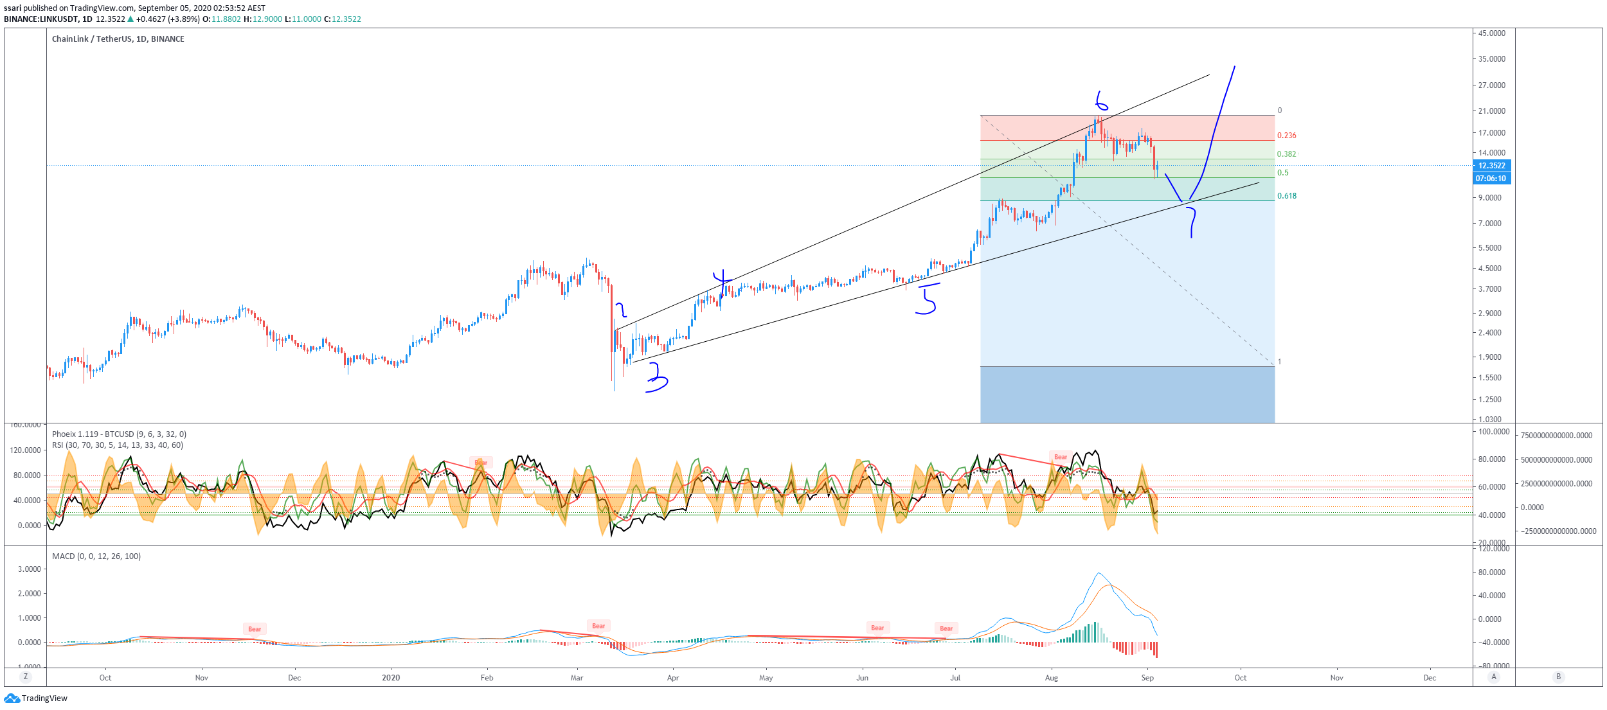Click the Bear tag near Feb in RSI pane
The image size is (1607, 710).
[481, 463]
